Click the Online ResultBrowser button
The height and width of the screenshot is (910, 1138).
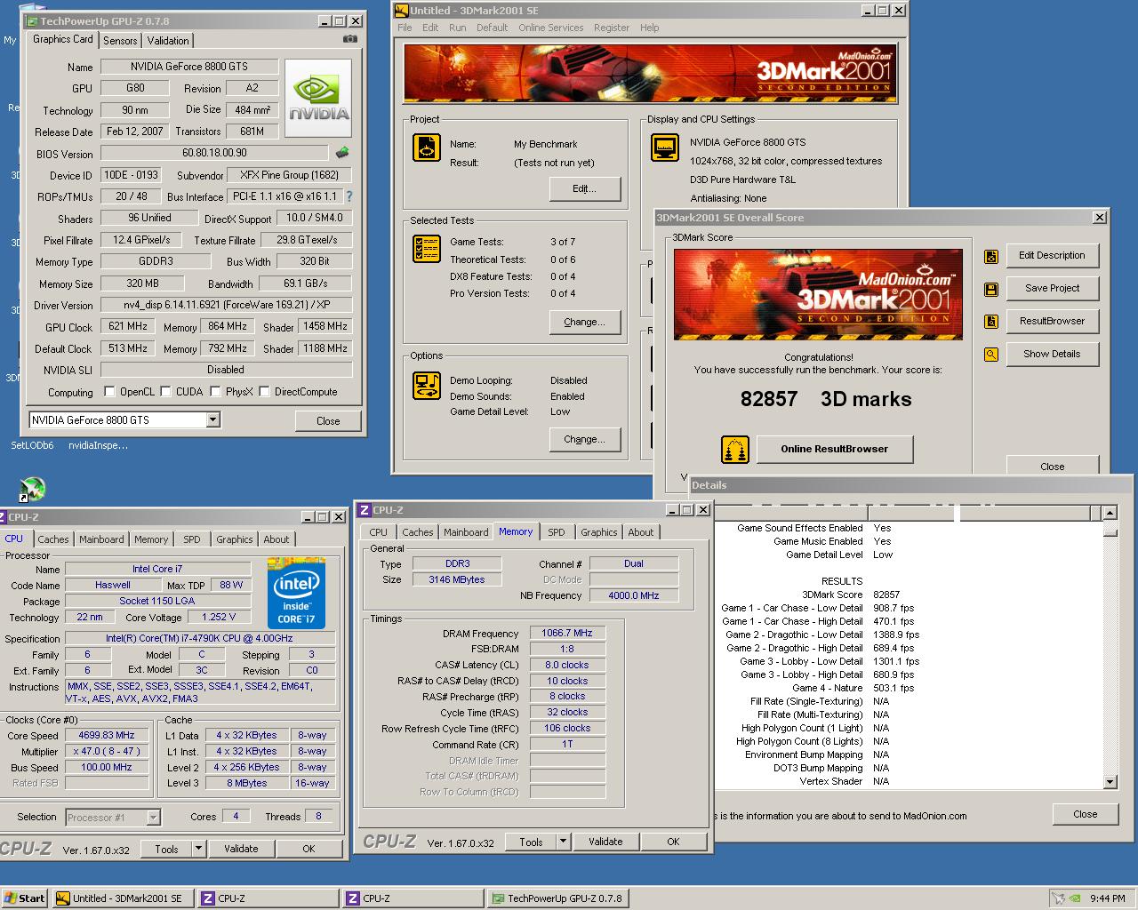coord(835,449)
